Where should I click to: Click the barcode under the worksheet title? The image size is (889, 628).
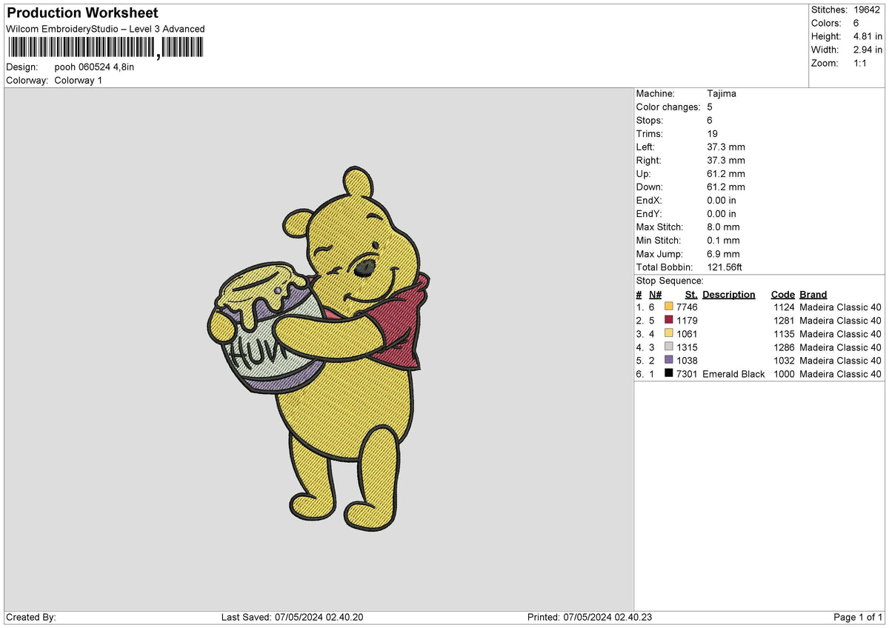click(104, 49)
